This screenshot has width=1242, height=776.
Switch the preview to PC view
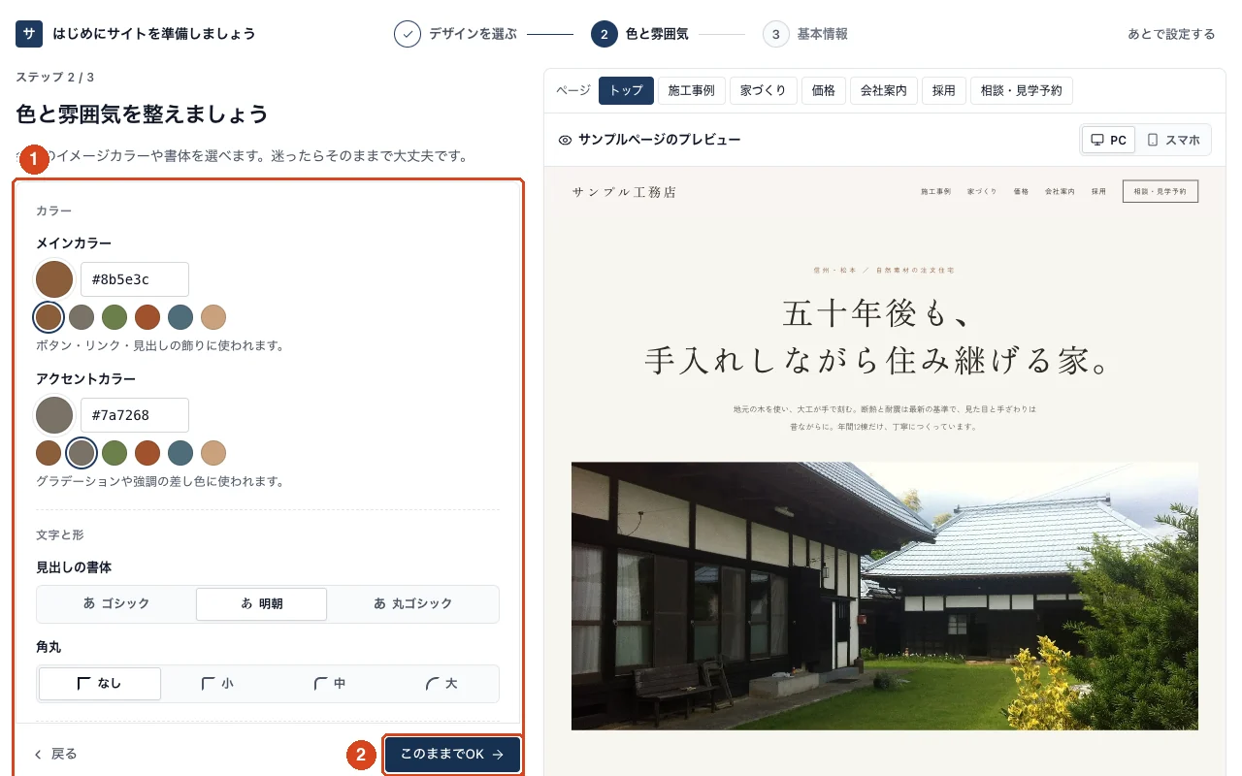(x=1108, y=140)
